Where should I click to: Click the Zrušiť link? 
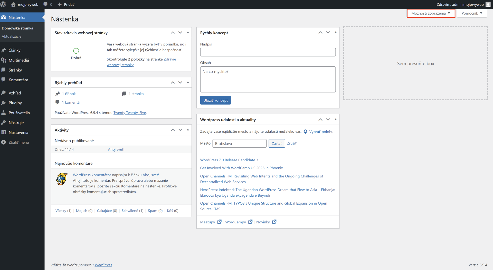(292, 143)
